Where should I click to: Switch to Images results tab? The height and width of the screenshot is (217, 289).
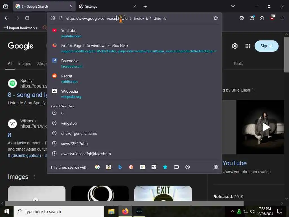click(25, 64)
